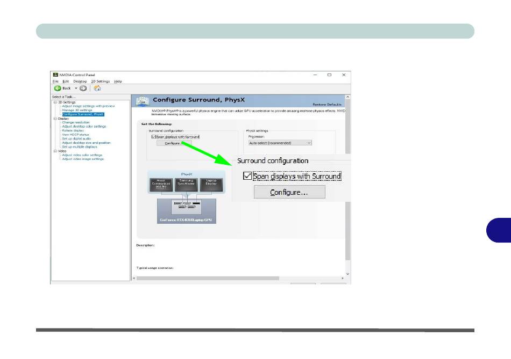The width and height of the screenshot is (511, 359).
Task: Click the Configure Surround, PhysX header icon
Action: point(143,101)
